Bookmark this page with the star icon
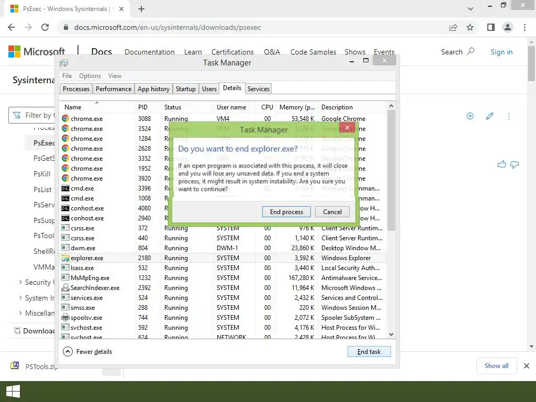 coord(470,27)
